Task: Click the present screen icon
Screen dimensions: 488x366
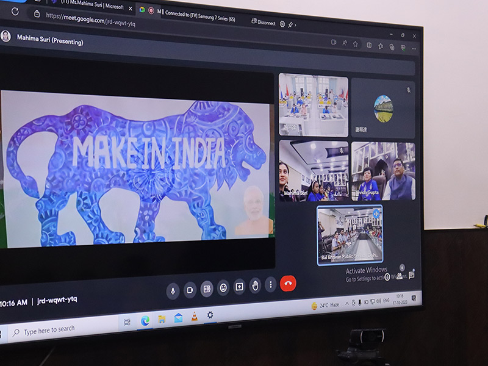Action: pos(239,286)
